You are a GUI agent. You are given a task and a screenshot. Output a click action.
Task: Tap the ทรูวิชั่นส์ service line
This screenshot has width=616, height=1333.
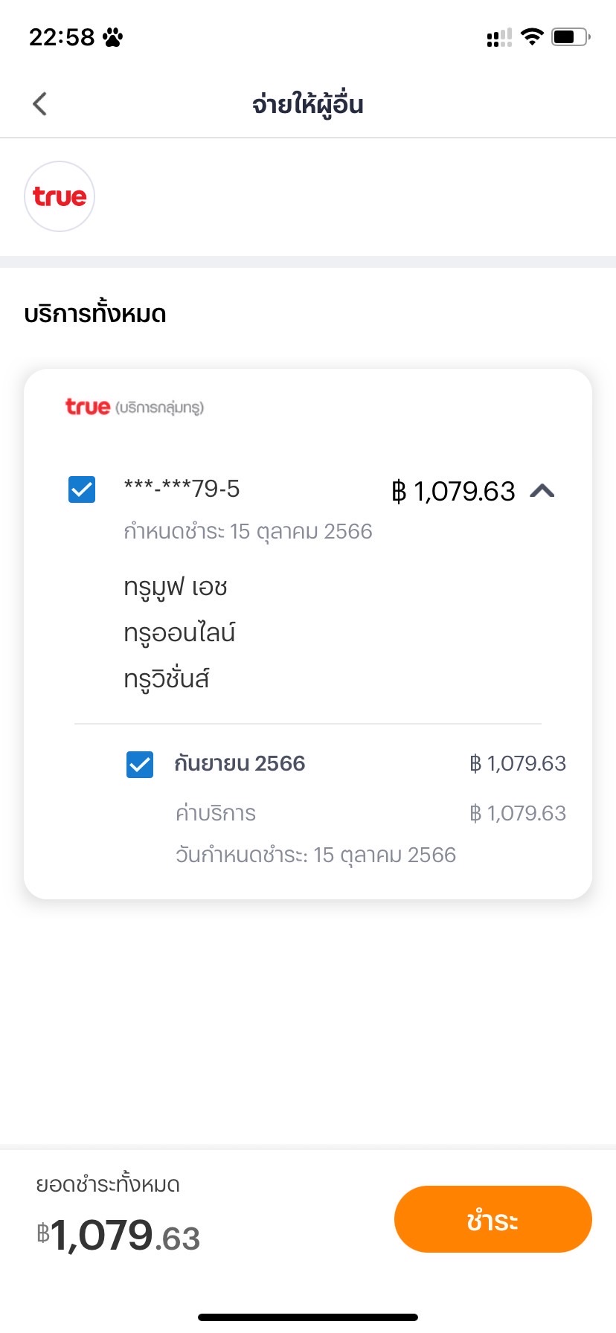pyautogui.click(x=167, y=679)
